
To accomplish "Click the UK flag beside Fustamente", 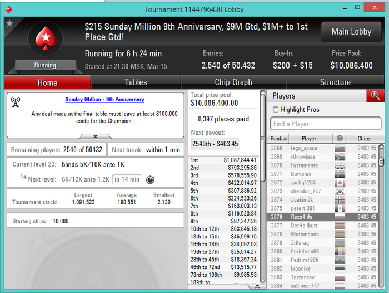I will [340, 165].
